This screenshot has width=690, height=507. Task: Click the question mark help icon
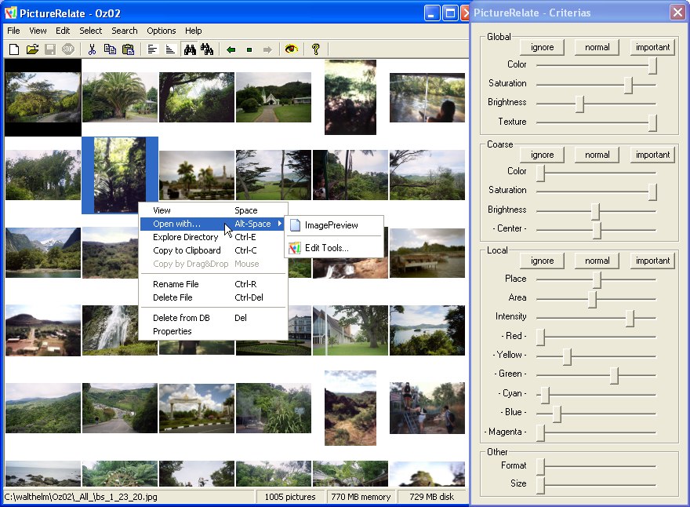pos(316,49)
